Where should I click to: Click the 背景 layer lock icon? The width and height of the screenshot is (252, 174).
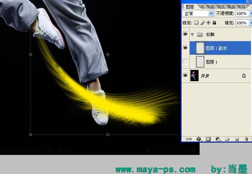point(243,75)
